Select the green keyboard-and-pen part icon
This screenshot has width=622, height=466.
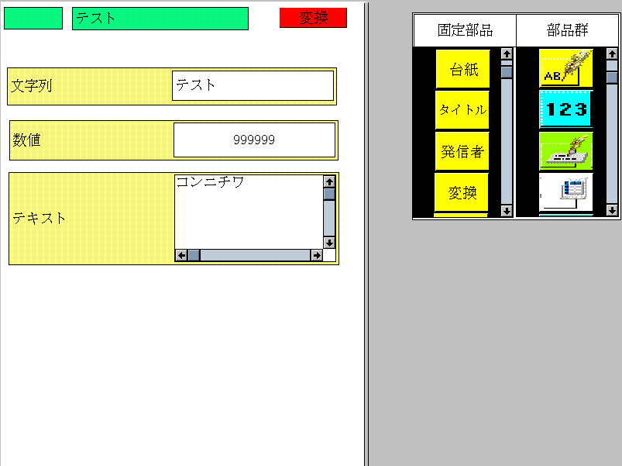(x=566, y=150)
